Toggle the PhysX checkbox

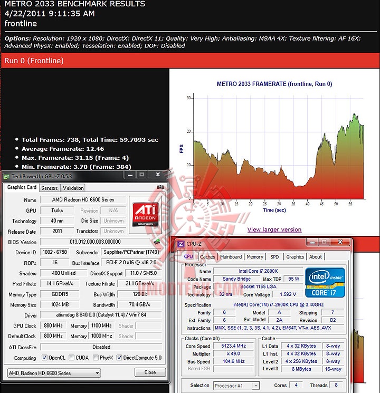point(96,358)
